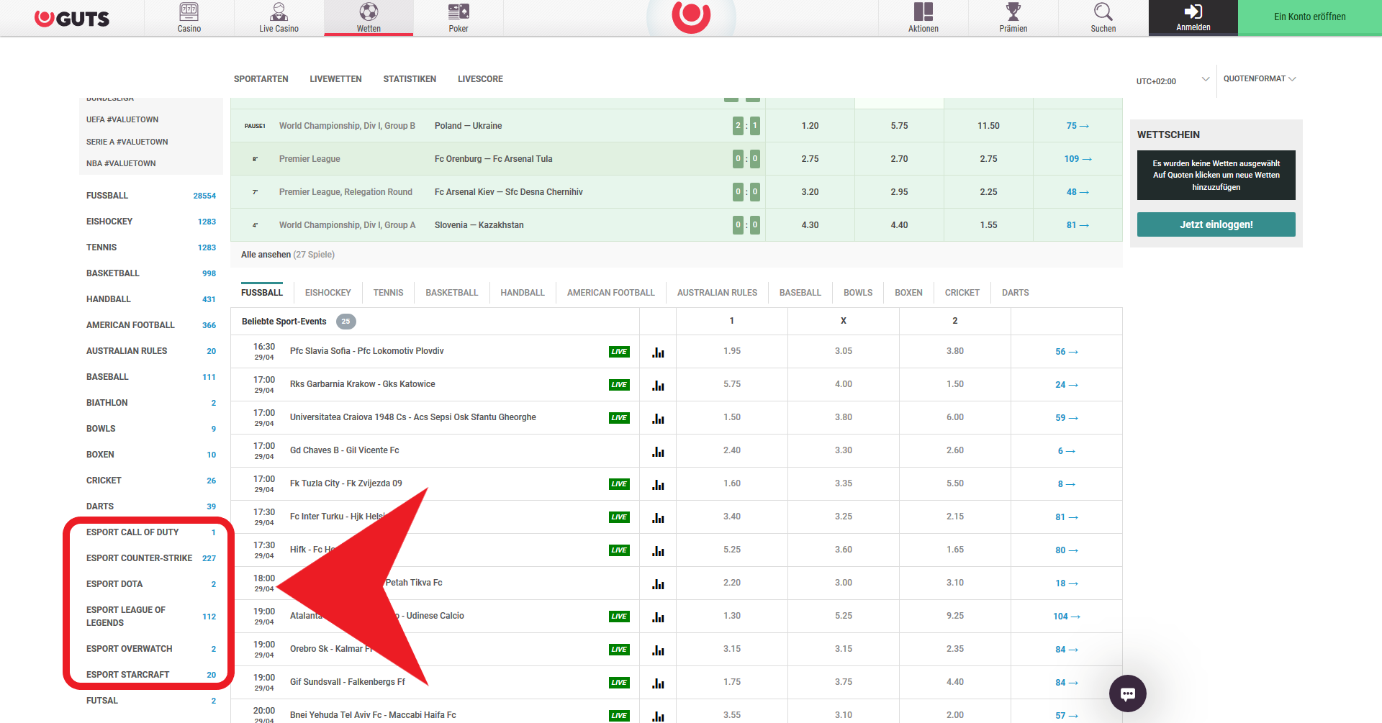Expand 24 markets for Rks Garbarnia Krakow

coord(1067,385)
